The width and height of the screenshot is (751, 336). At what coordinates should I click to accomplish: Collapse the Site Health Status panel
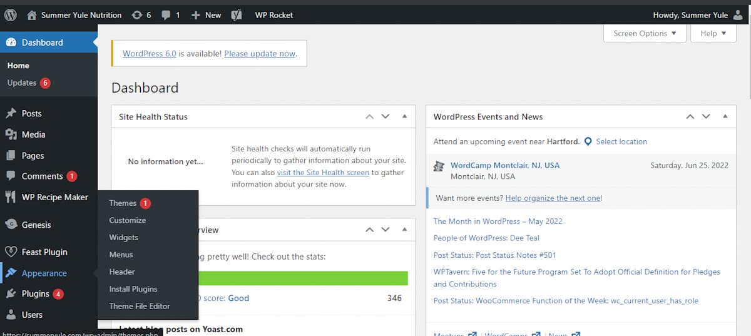(404, 116)
